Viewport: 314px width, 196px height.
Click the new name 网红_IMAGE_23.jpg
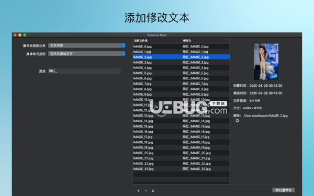(x=197, y=169)
